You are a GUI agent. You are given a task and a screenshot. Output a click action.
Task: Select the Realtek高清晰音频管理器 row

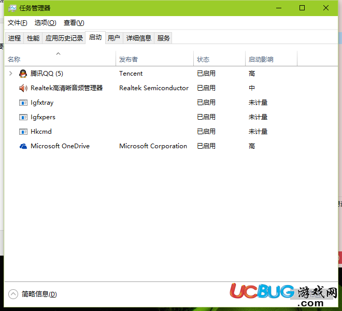(x=171, y=88)
